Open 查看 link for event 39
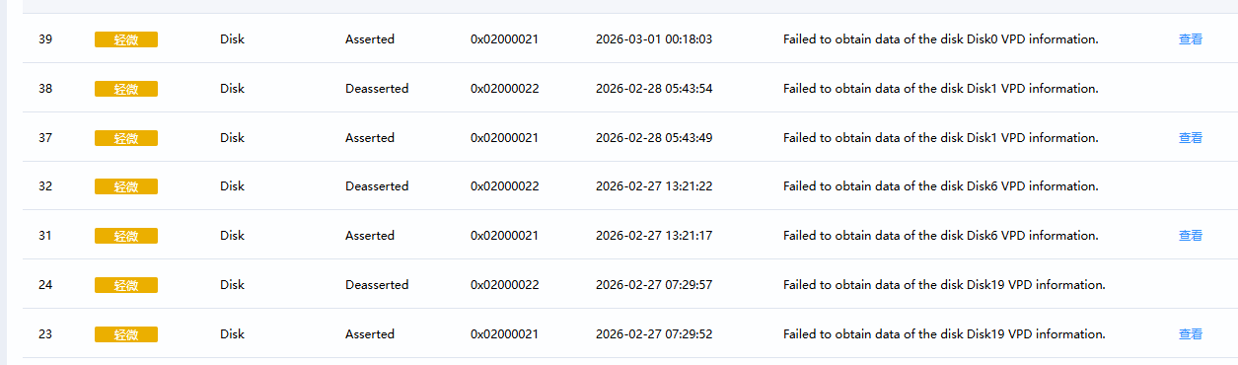The height and width of the screenshot is (365, 1238). pos(1191,39)
